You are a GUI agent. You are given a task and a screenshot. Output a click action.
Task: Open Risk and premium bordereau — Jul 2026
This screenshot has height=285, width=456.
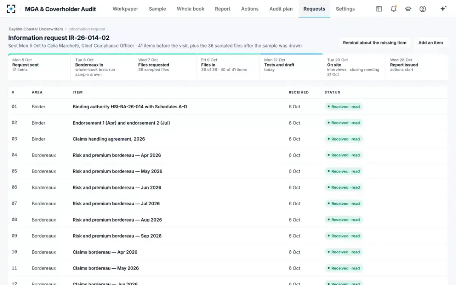(116, 204)
